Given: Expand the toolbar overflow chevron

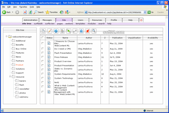Looking at the screenshot, I should (167, 10).
